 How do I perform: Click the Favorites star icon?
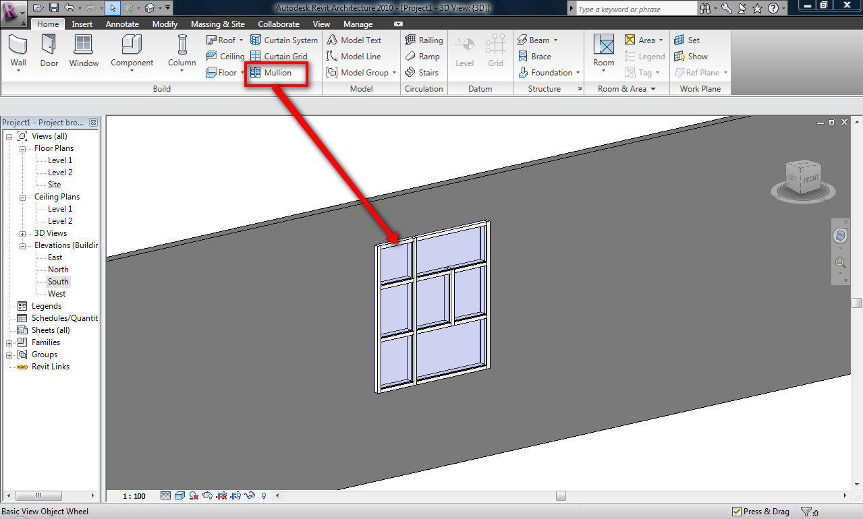(757, 8)
